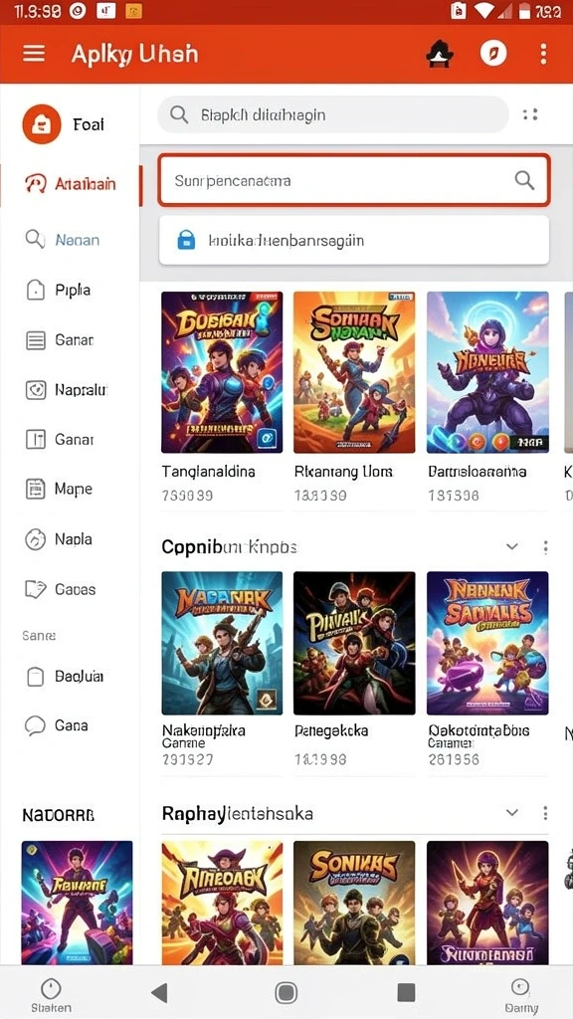Image resolution: width=573 pixels, height=1019 pixels.
Task: Tap the Aplky Uhah header title
Action: point(134,54)
